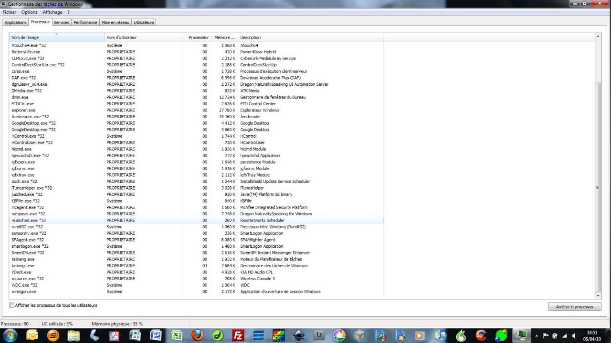611x343 pixels.
Task: Click the process list vertical scrollbar thumb
Action: 598,187
